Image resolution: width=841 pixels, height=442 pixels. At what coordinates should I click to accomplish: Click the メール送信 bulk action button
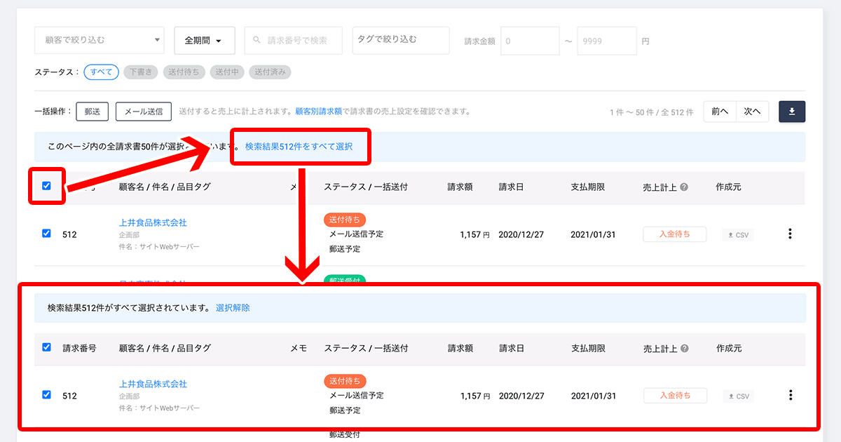click(x=143, y=112)
